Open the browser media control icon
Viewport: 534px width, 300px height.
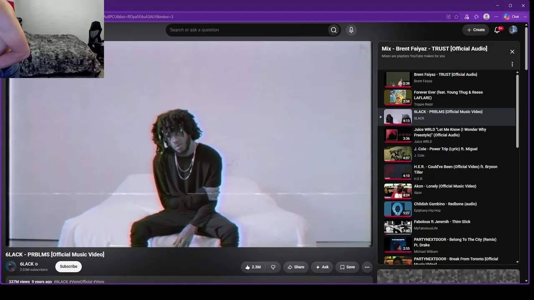coord(467,17)
